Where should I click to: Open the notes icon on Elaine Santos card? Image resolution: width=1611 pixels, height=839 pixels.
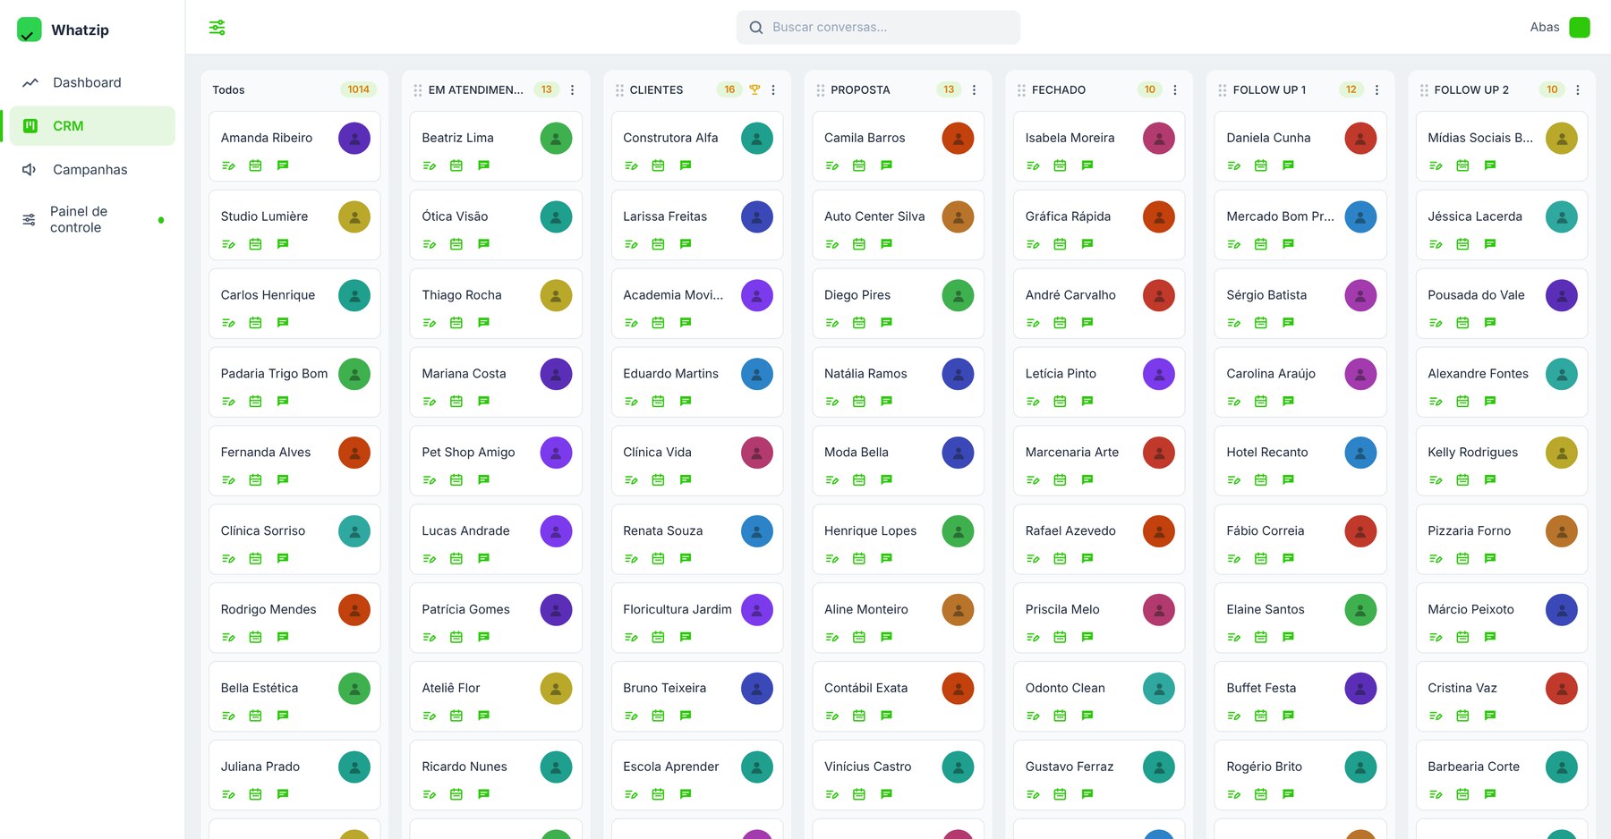pos(1234,638)
